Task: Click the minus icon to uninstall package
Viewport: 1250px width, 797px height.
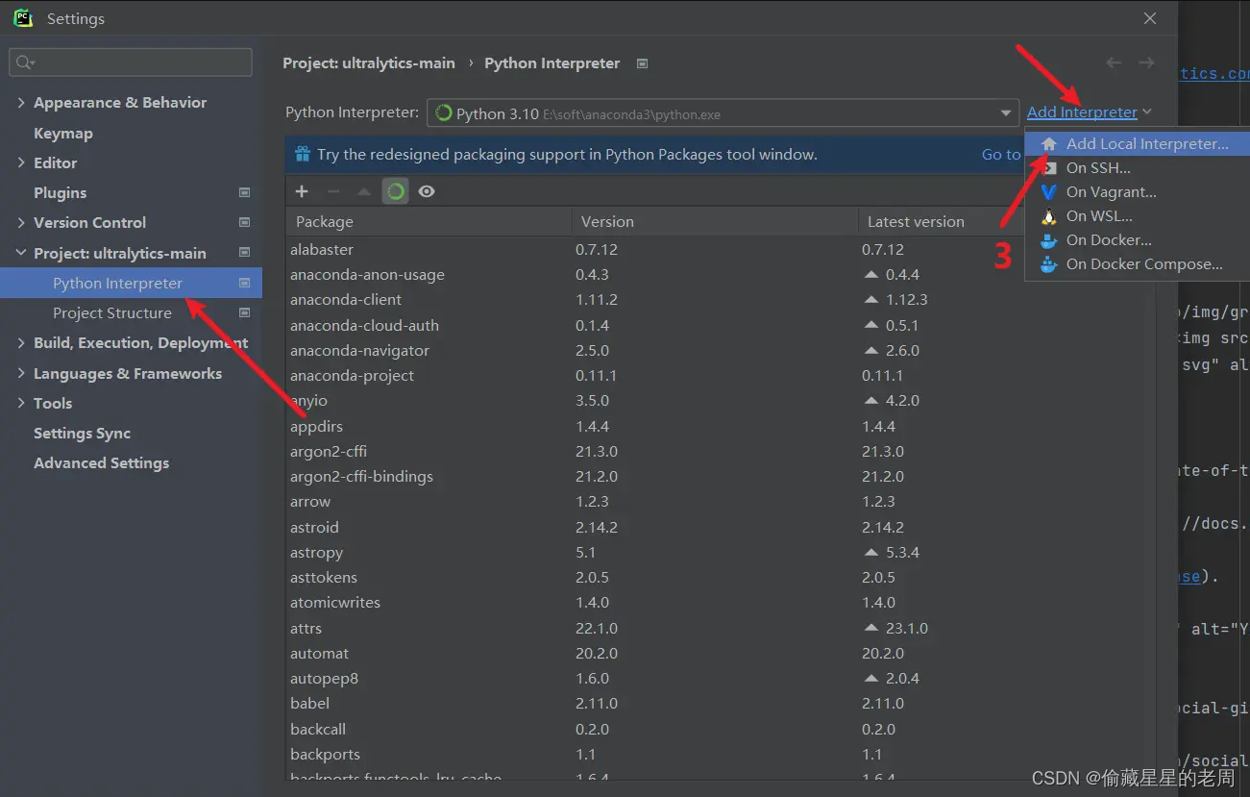Action: (x=333, y=191)
